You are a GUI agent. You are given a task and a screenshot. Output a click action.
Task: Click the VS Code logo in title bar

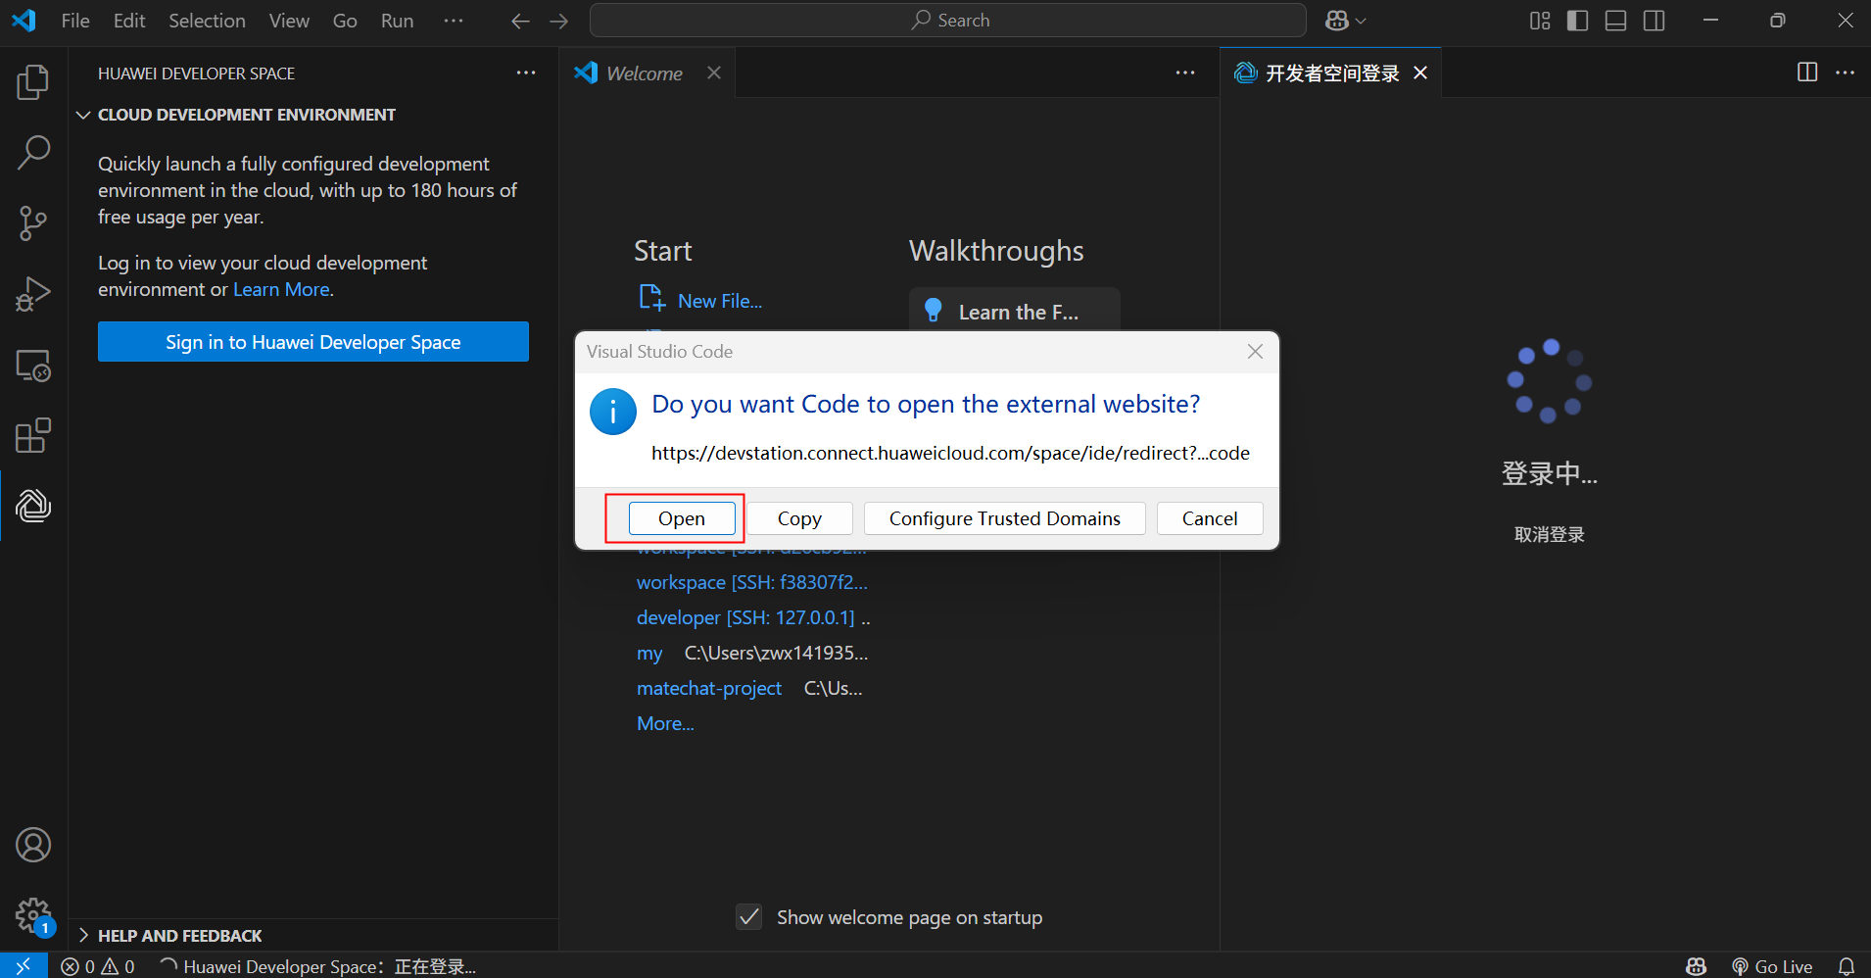tap(24, 21)
